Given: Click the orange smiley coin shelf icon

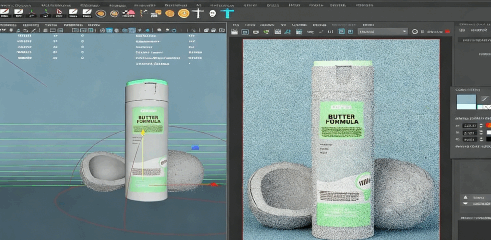Looking at the screenshot, I should click(x=184, y=14).
